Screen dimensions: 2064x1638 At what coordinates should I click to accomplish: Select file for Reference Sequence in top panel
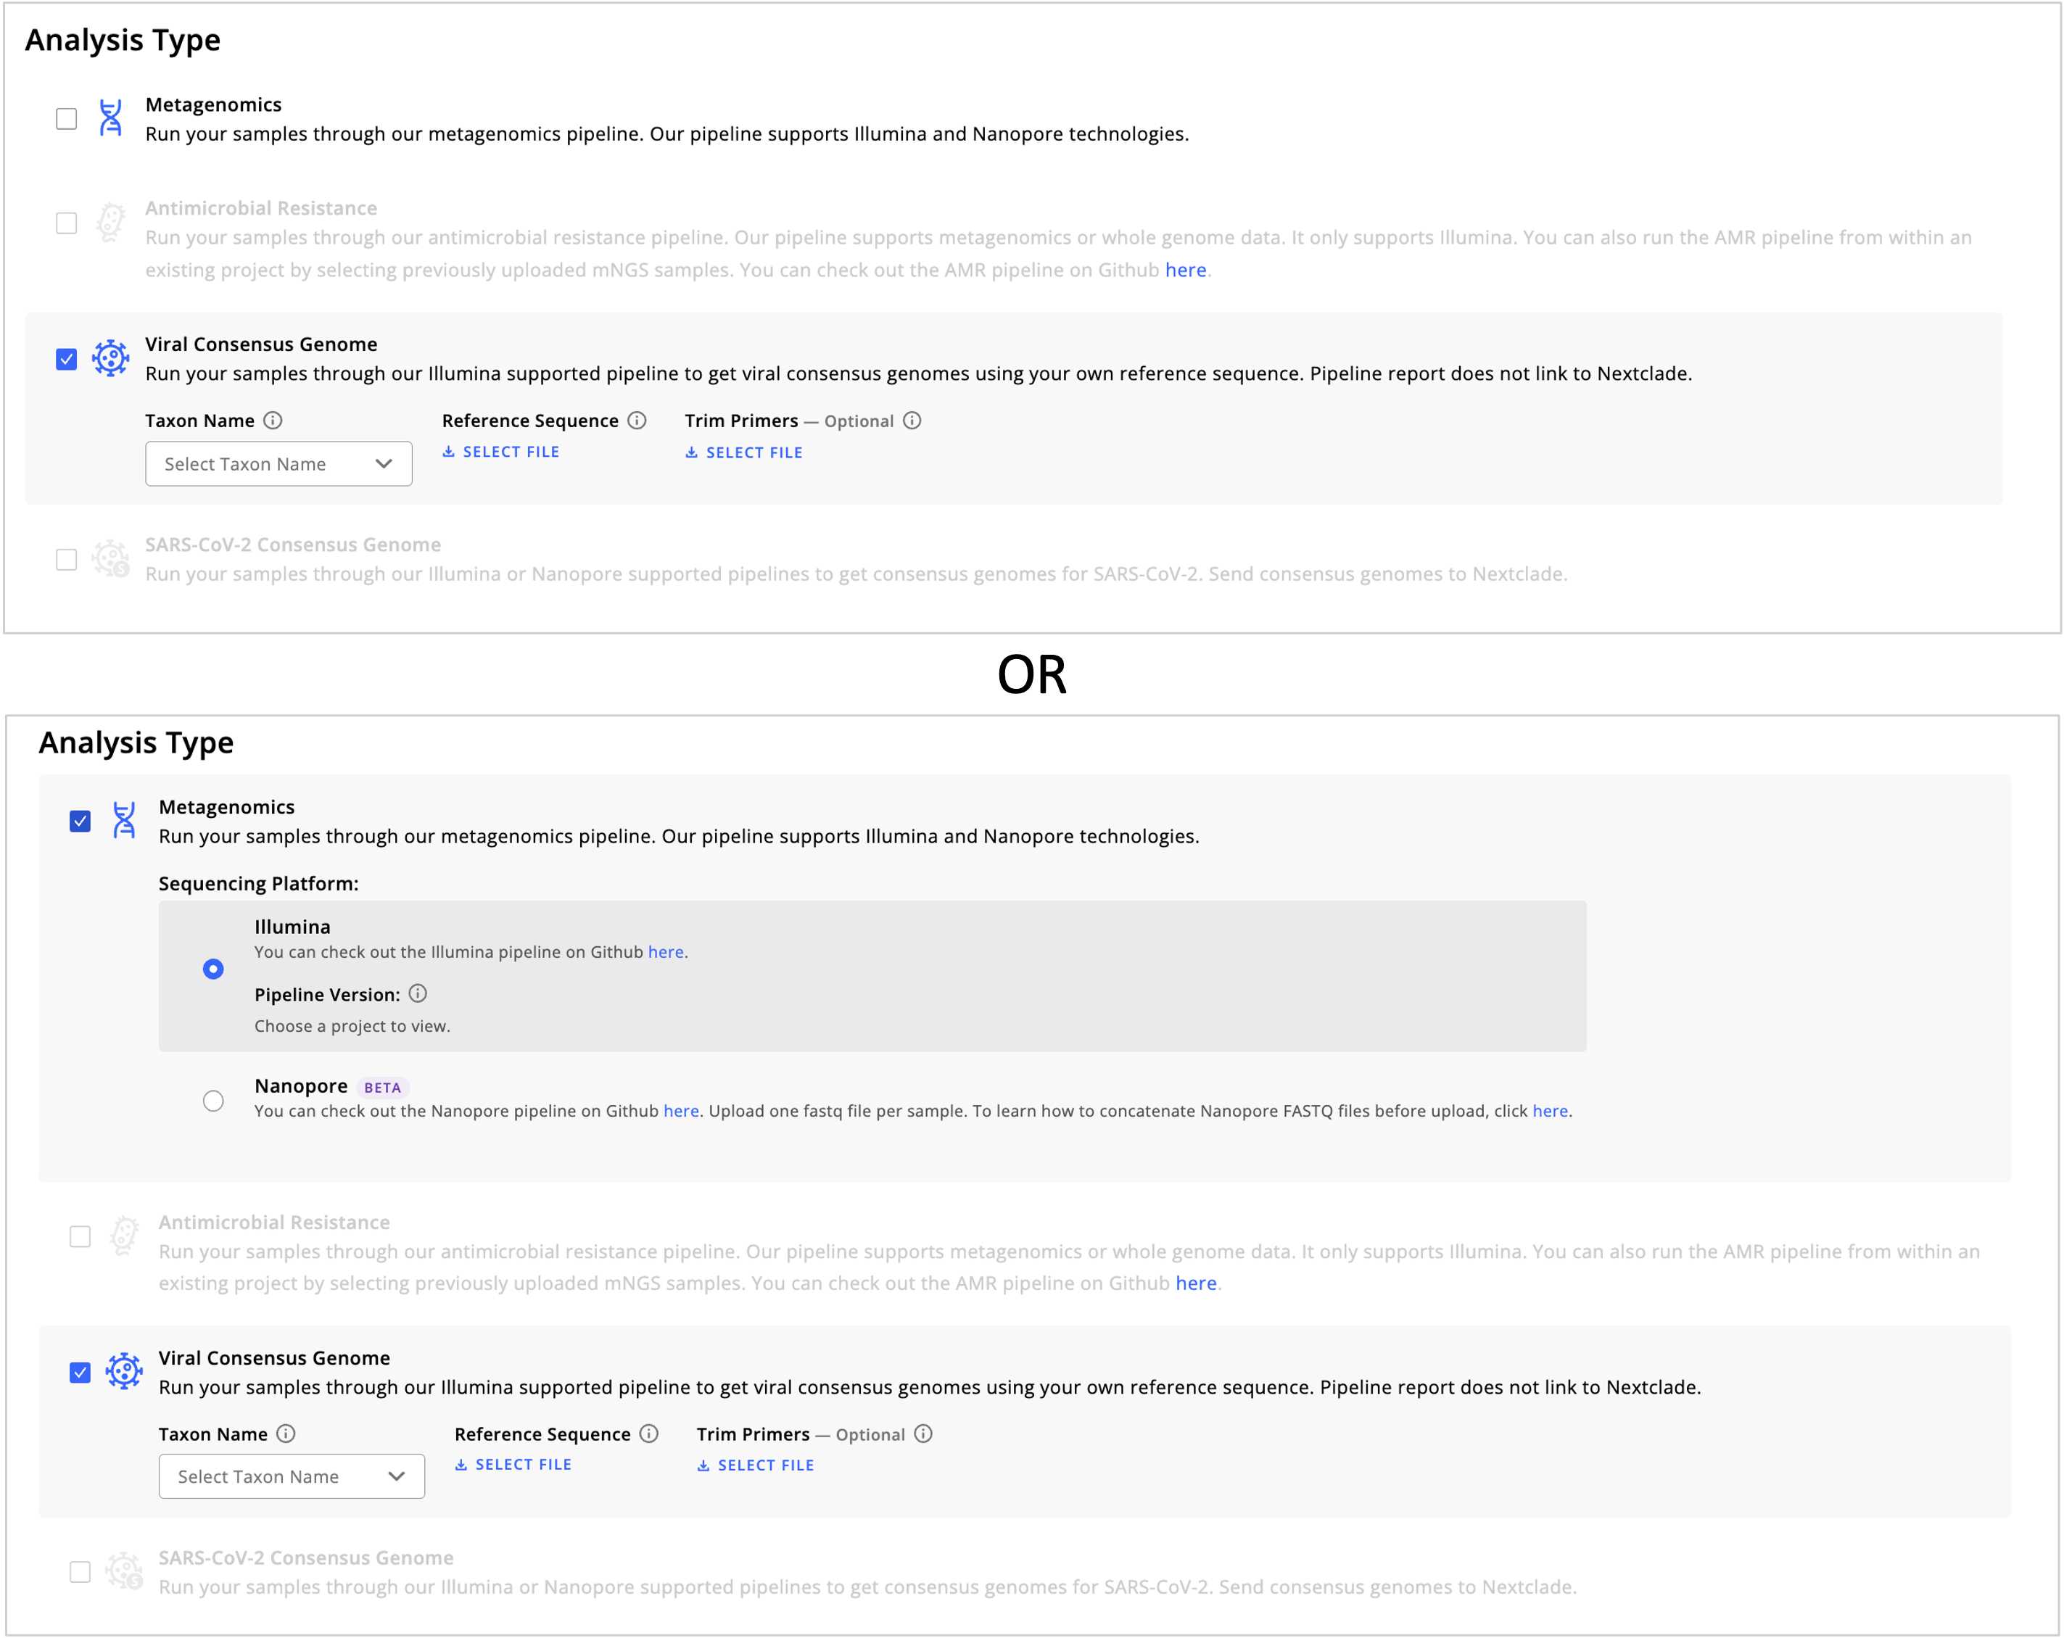(x=500, y=452)
